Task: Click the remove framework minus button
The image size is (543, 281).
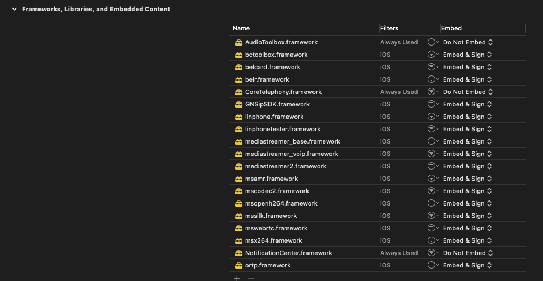Action: [251, 278]
